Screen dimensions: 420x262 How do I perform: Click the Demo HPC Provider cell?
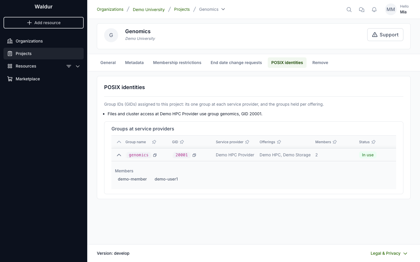pos(235,155)
